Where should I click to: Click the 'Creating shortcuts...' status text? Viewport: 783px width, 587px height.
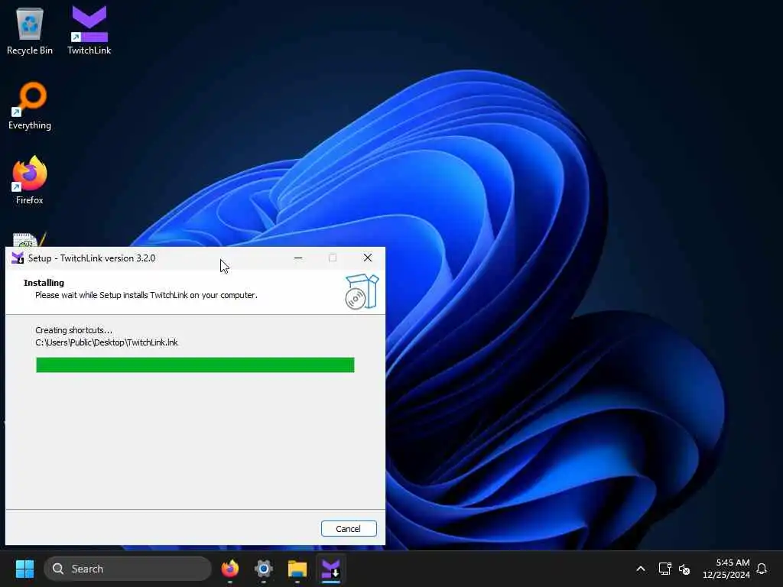click(74, 330)
